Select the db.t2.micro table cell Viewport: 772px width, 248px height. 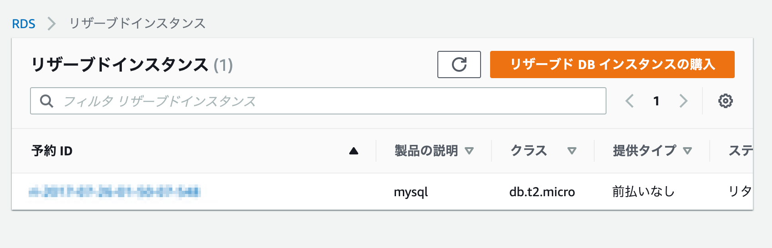click(x=542, y=192)
